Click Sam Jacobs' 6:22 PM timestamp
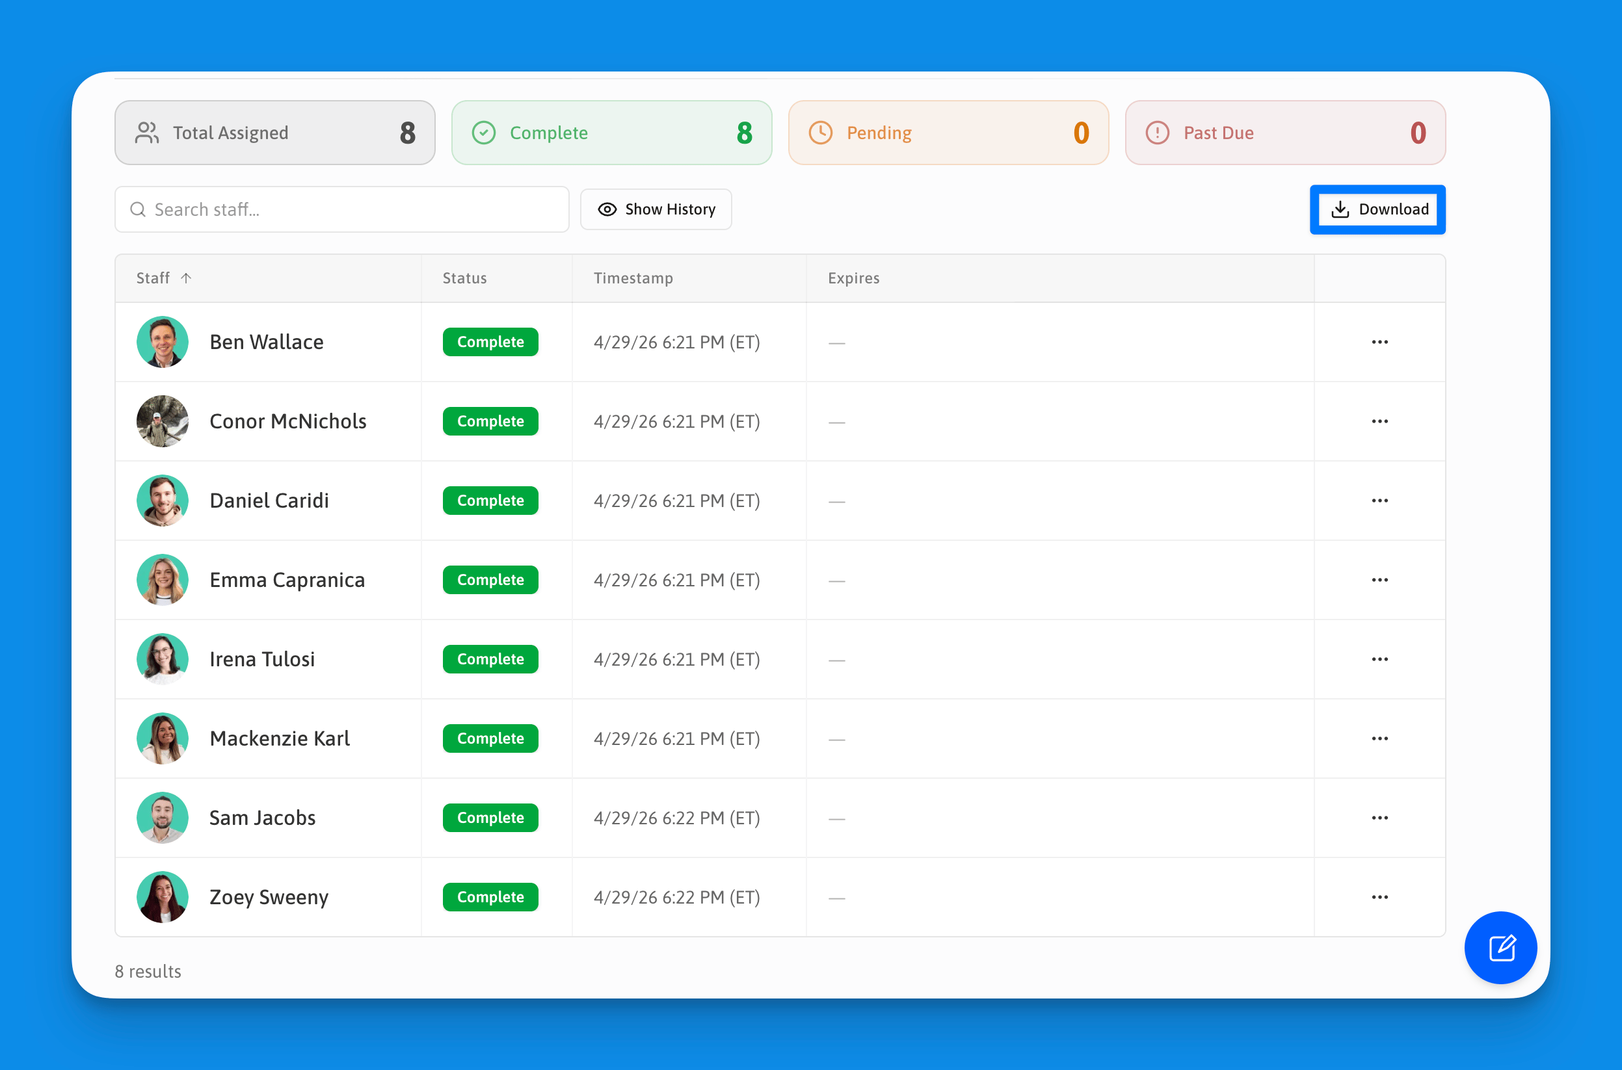Image resolution: width=1622 pixels, height=1070 pixels. pyautogui.click(x=676, y=818)
